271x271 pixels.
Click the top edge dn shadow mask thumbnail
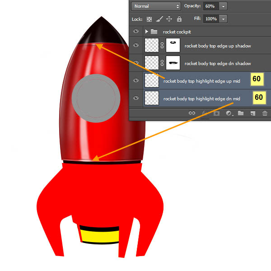click(x=173, y=63)
